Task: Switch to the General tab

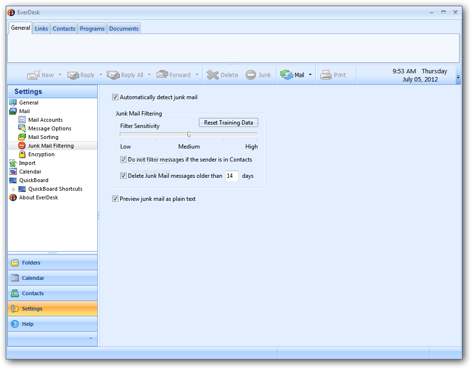Action: click(x=21, y=28)
